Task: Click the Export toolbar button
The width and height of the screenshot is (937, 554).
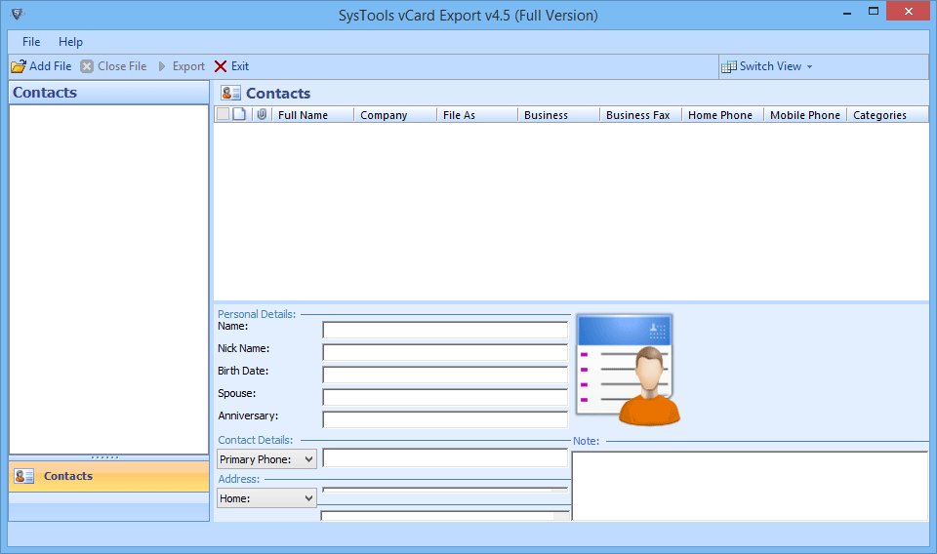Action: [x=182, y=66]
